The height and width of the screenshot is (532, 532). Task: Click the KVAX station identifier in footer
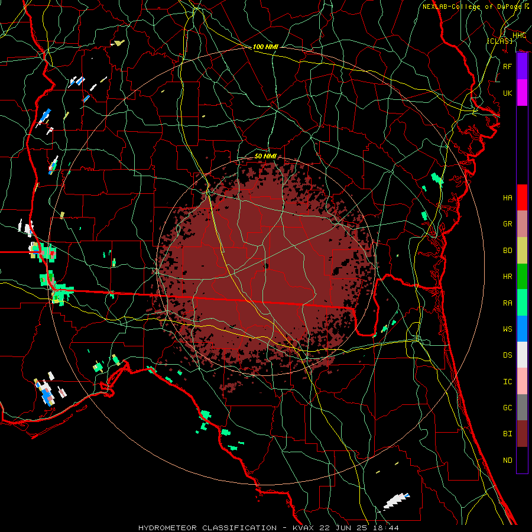pyautogui.click(x=303, y=528)
